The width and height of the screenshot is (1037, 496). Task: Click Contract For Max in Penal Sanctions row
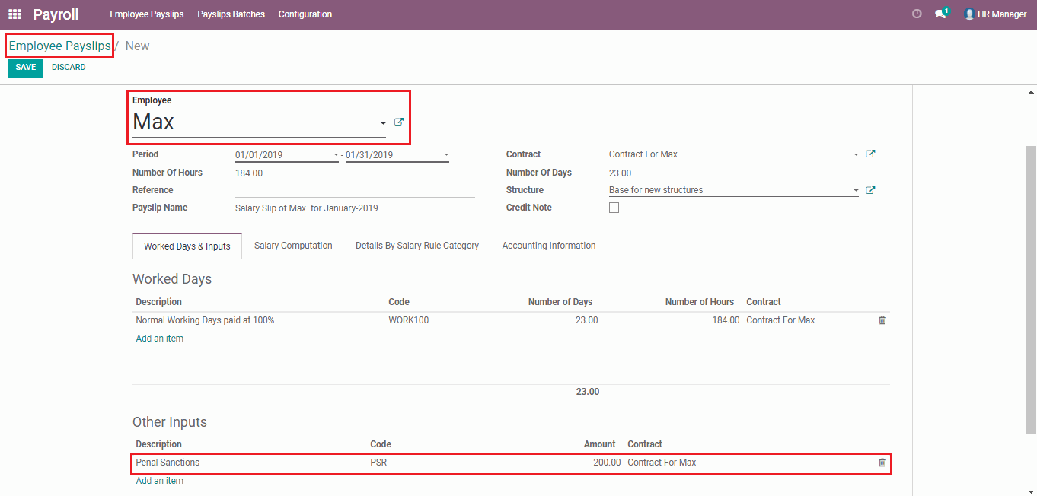point(662,463)
